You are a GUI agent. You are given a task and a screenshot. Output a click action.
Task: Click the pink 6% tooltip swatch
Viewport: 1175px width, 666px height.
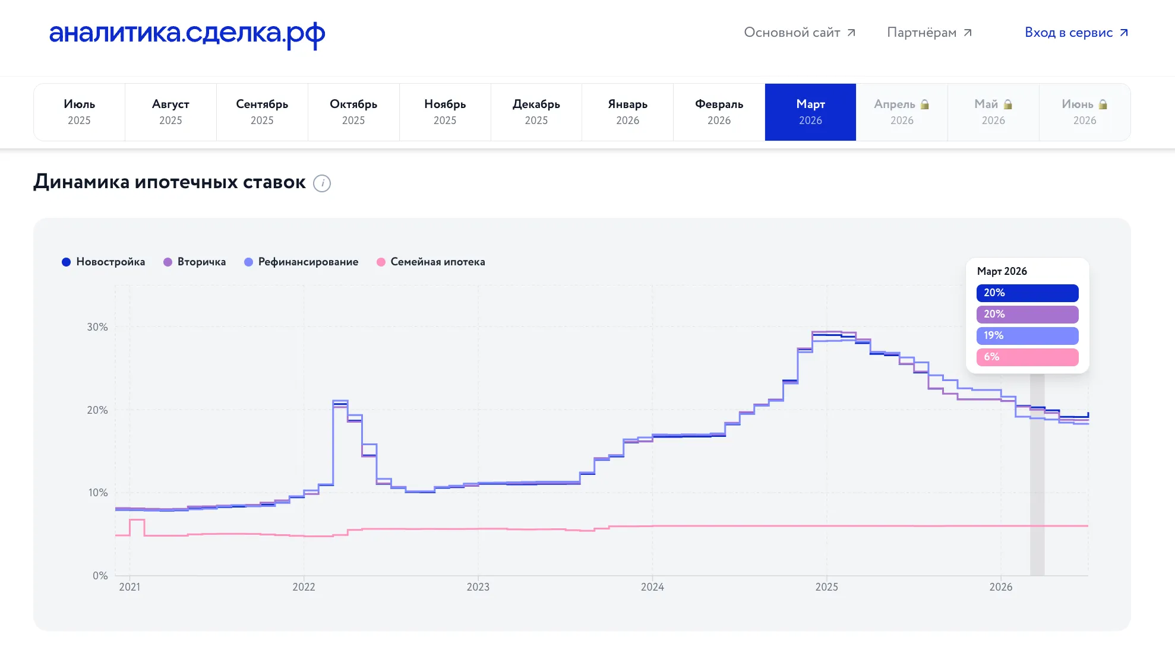click(x=1027, y=357)
